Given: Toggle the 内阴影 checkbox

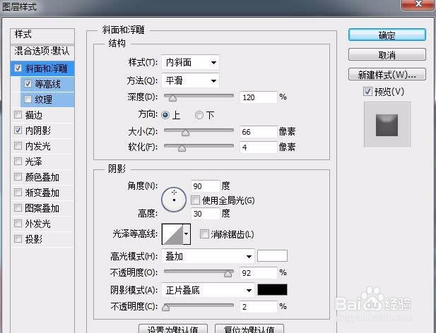Looking at the screenshot, I should (18, 130).
